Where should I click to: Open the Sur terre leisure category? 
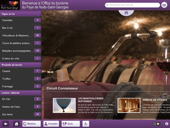pos(21,114)
